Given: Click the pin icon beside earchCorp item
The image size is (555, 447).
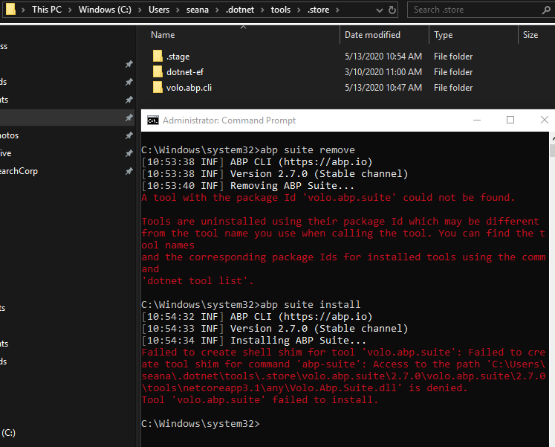Looking at the screenshot, I should point(129,171).
